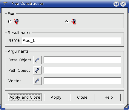Image resolution: width=129 pixels, height=110 pixels.
Task: Click the resize grip at the window corner
Action: 126,106
